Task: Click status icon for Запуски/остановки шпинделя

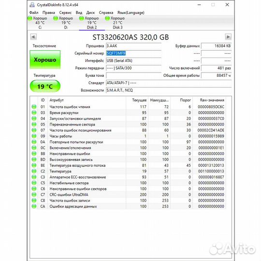Action: click(x=34, y=118)
